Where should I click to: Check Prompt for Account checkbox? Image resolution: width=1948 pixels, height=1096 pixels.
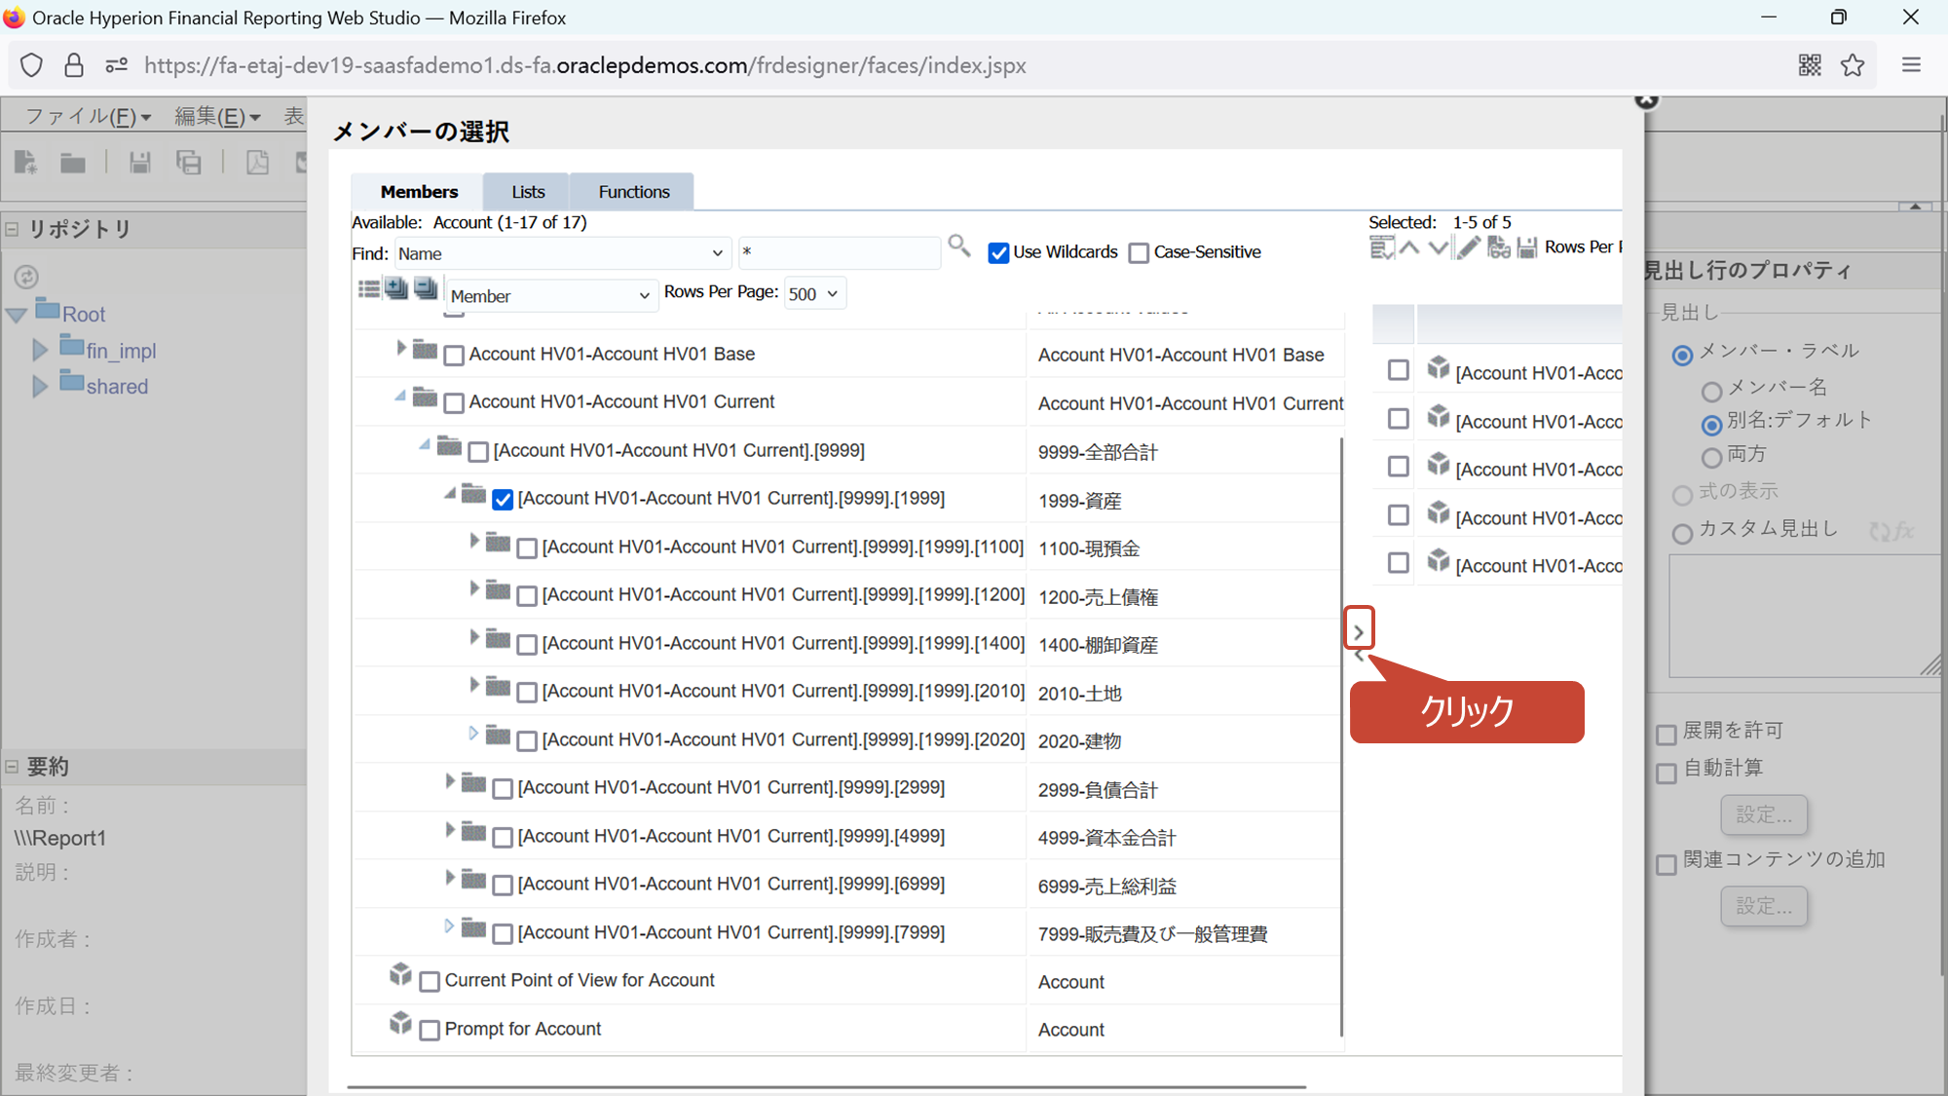(430, 1031)
